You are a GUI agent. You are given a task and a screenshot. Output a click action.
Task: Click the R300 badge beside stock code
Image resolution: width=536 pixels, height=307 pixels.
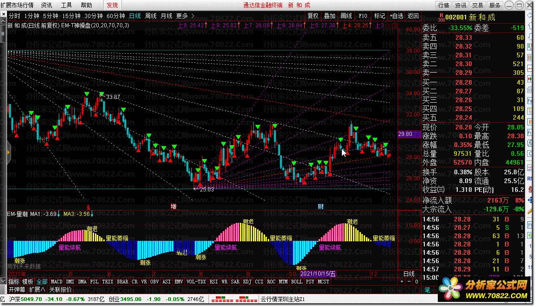coord(441,18)
